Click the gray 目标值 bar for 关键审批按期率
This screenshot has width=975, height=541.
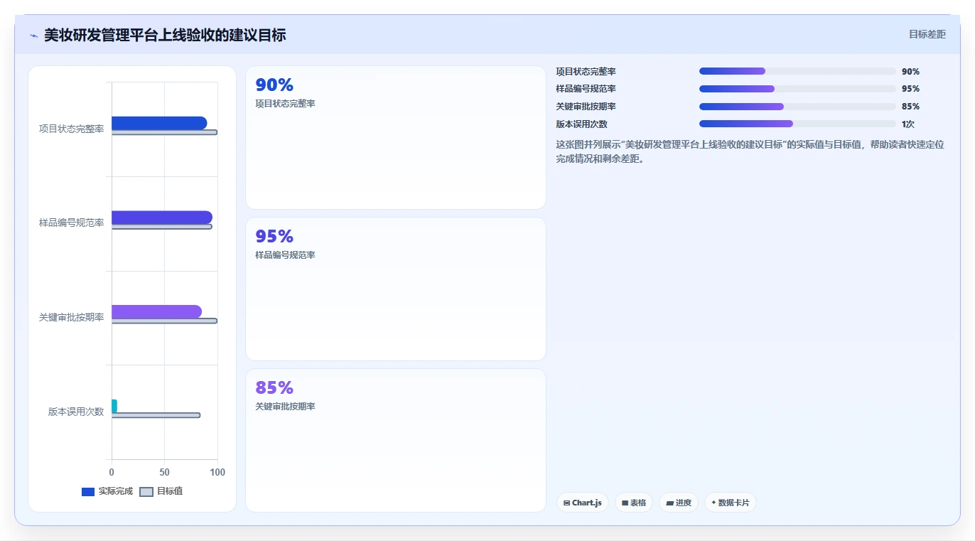click(164, 321)
